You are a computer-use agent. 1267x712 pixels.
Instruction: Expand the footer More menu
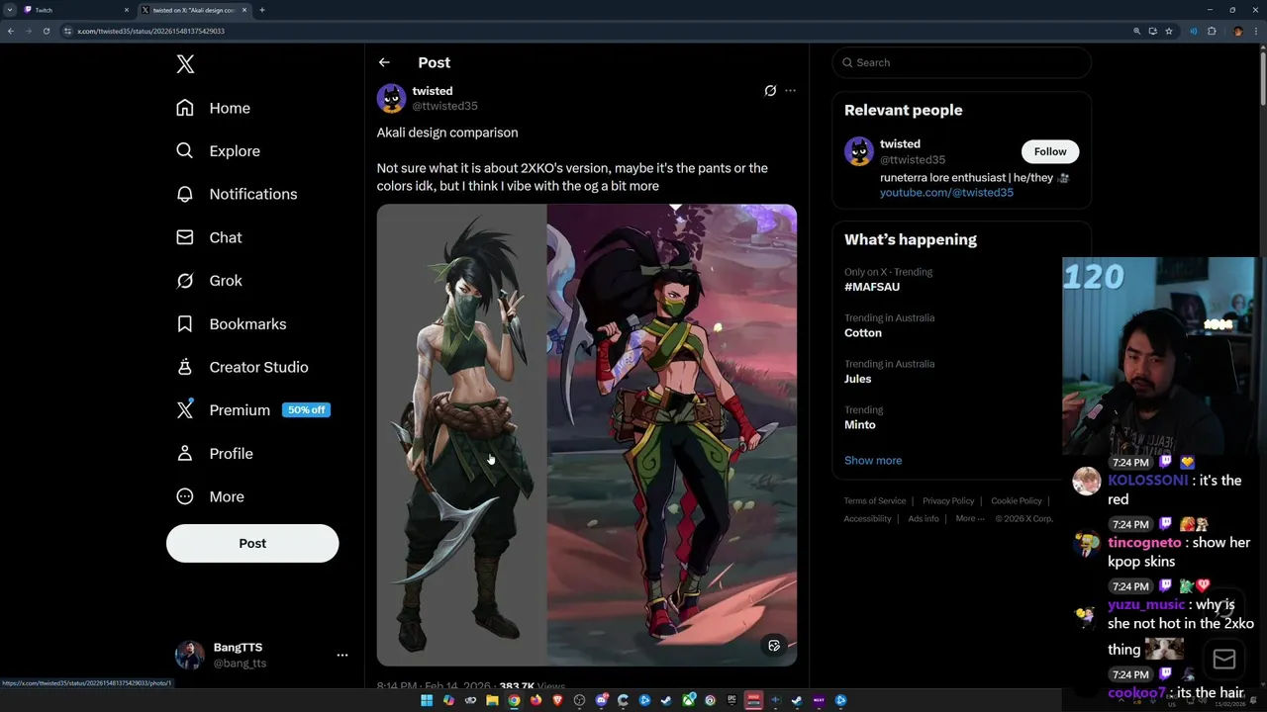970,519
